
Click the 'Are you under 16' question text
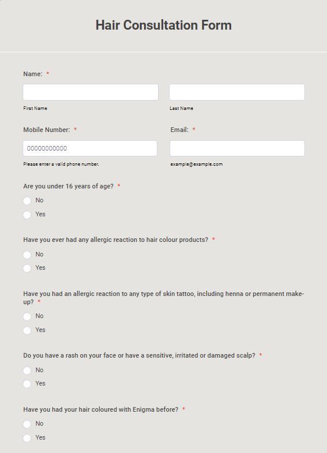pos(69,186)
